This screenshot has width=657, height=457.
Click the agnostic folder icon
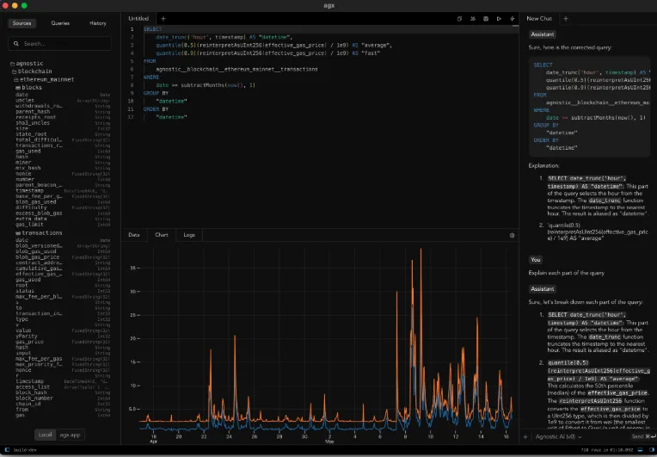click(x=12, y=64)
